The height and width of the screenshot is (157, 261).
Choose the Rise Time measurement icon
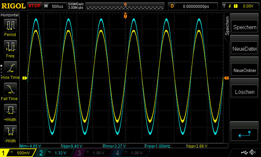(10, 68)
